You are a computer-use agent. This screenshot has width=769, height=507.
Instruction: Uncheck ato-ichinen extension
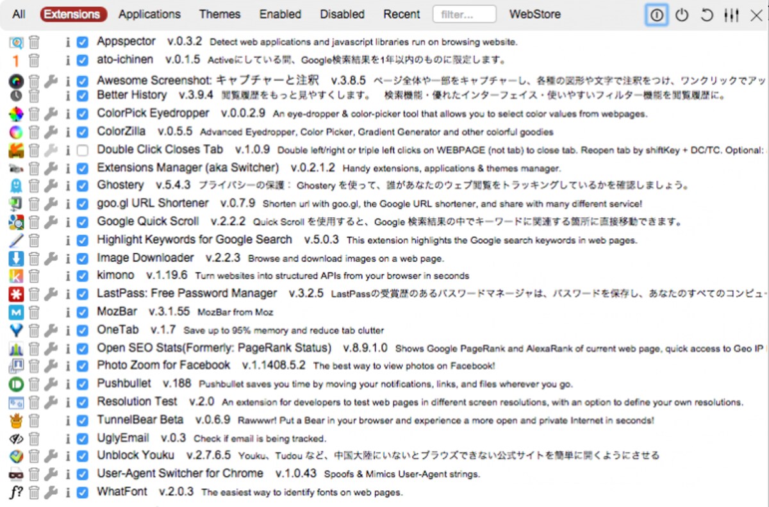pos(82,60)
